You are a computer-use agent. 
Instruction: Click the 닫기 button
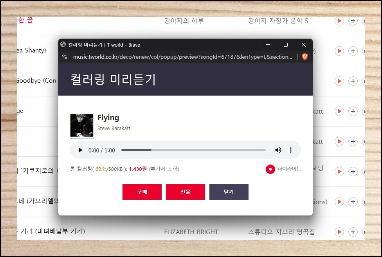[x=229, y=192]
